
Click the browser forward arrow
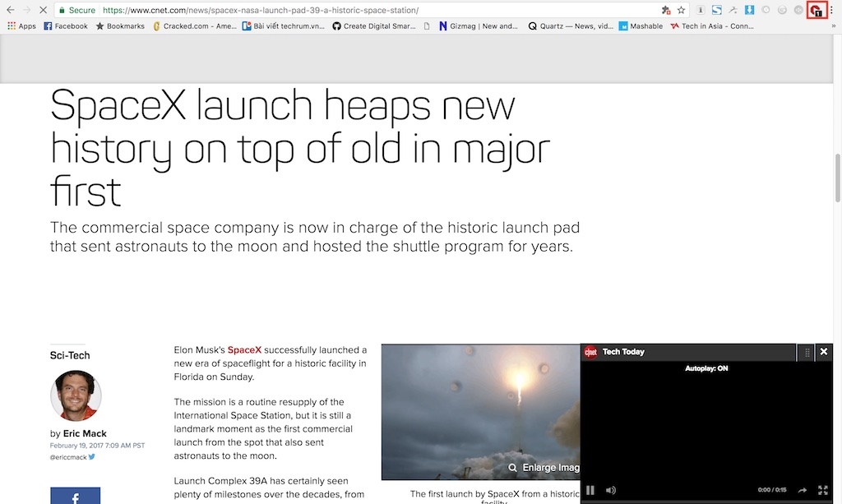pos(26,10)
